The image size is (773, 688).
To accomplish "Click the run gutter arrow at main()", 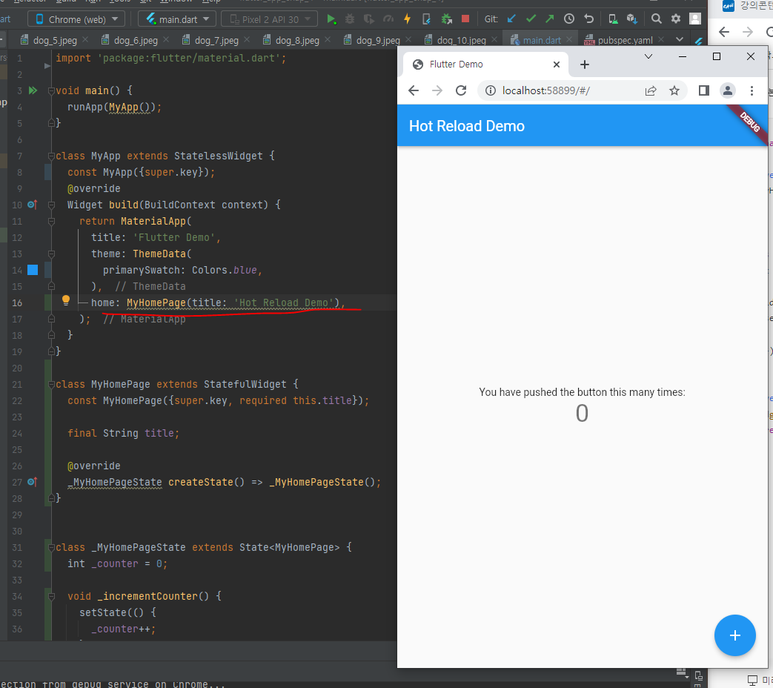I will 33,90.
